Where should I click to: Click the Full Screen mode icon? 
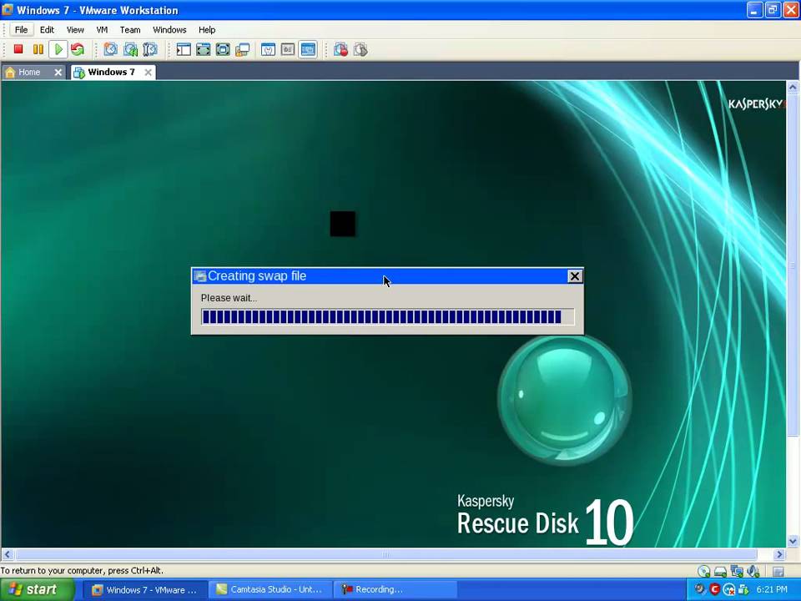(x=204, y=49)
